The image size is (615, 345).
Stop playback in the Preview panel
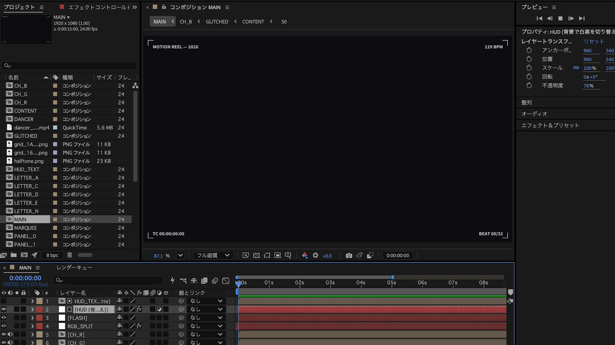[560, 18]
